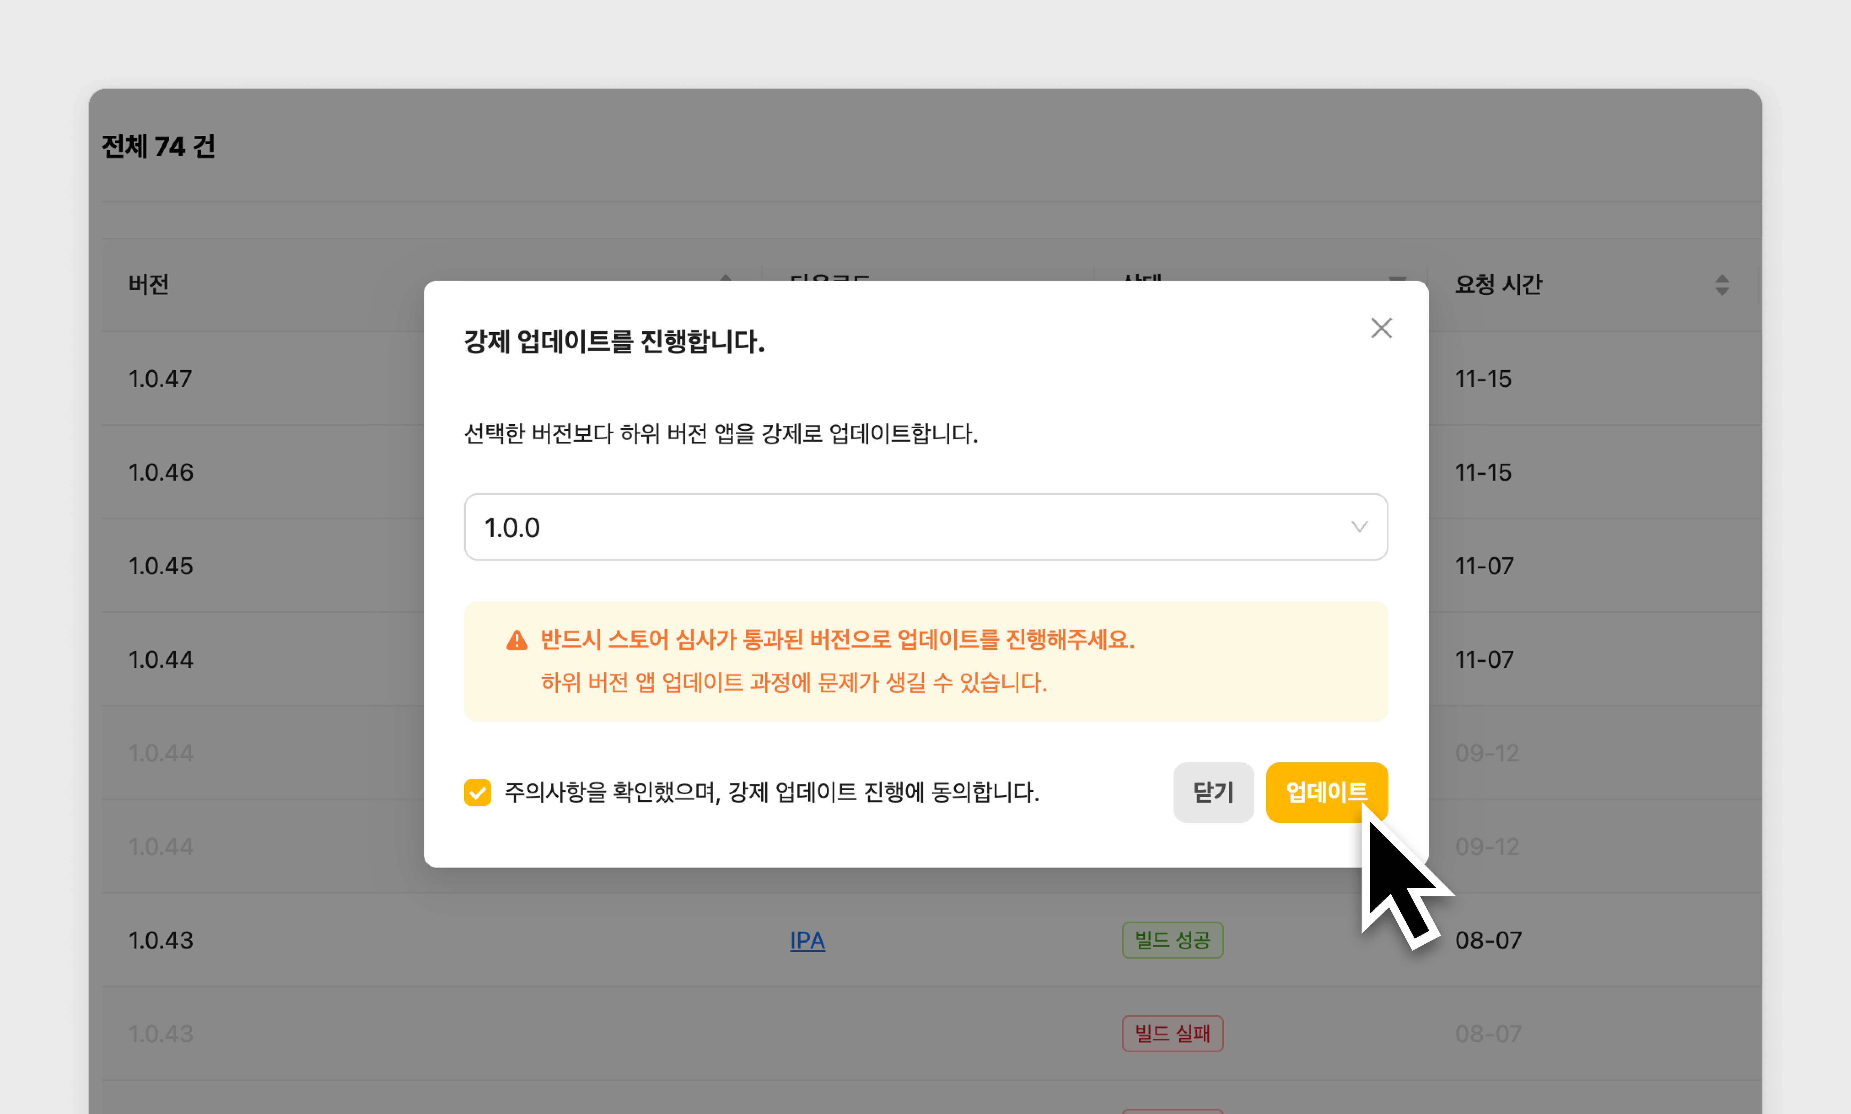Close the force update dialog with X
Image resolution: width=1851 pixels, height=1114 pixels.
(x=1381, y=328)
